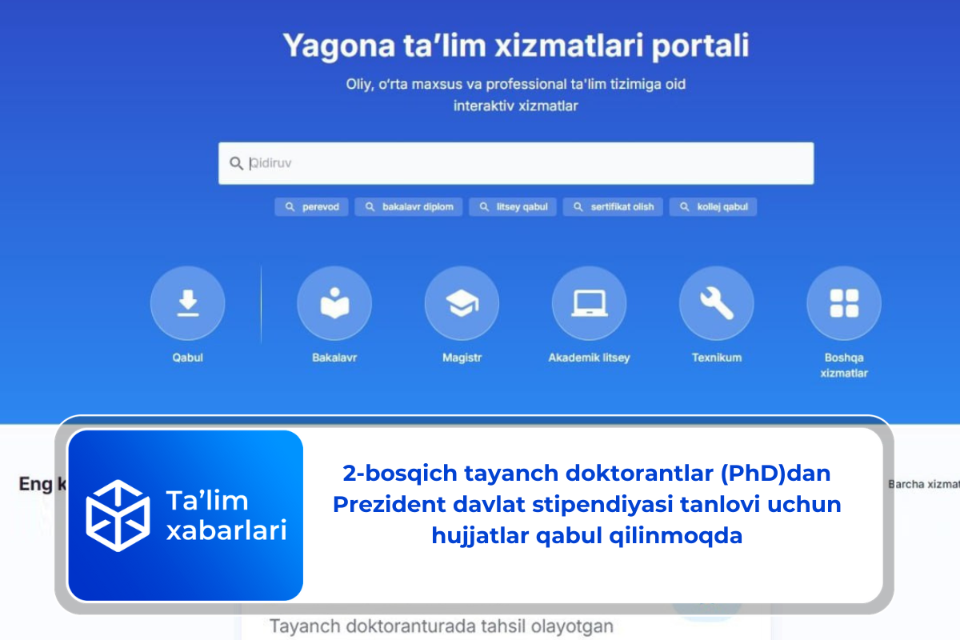Open the Bakalavr service icon
960x640 pixels.
(x=334, y=303)
